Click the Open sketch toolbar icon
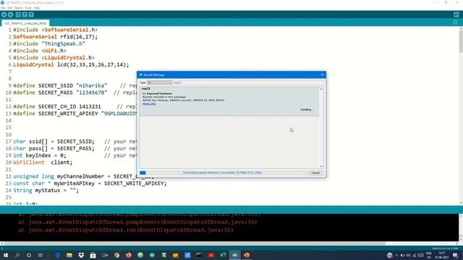The image size is (463, 260). tap(25, 14)
